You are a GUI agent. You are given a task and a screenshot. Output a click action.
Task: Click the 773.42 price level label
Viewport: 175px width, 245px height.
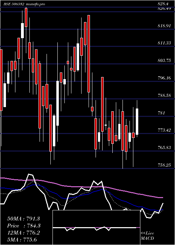point(164,130)
